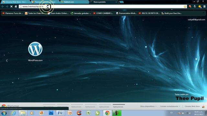
Task: Go forward to the next page
Action: [7, 6]
